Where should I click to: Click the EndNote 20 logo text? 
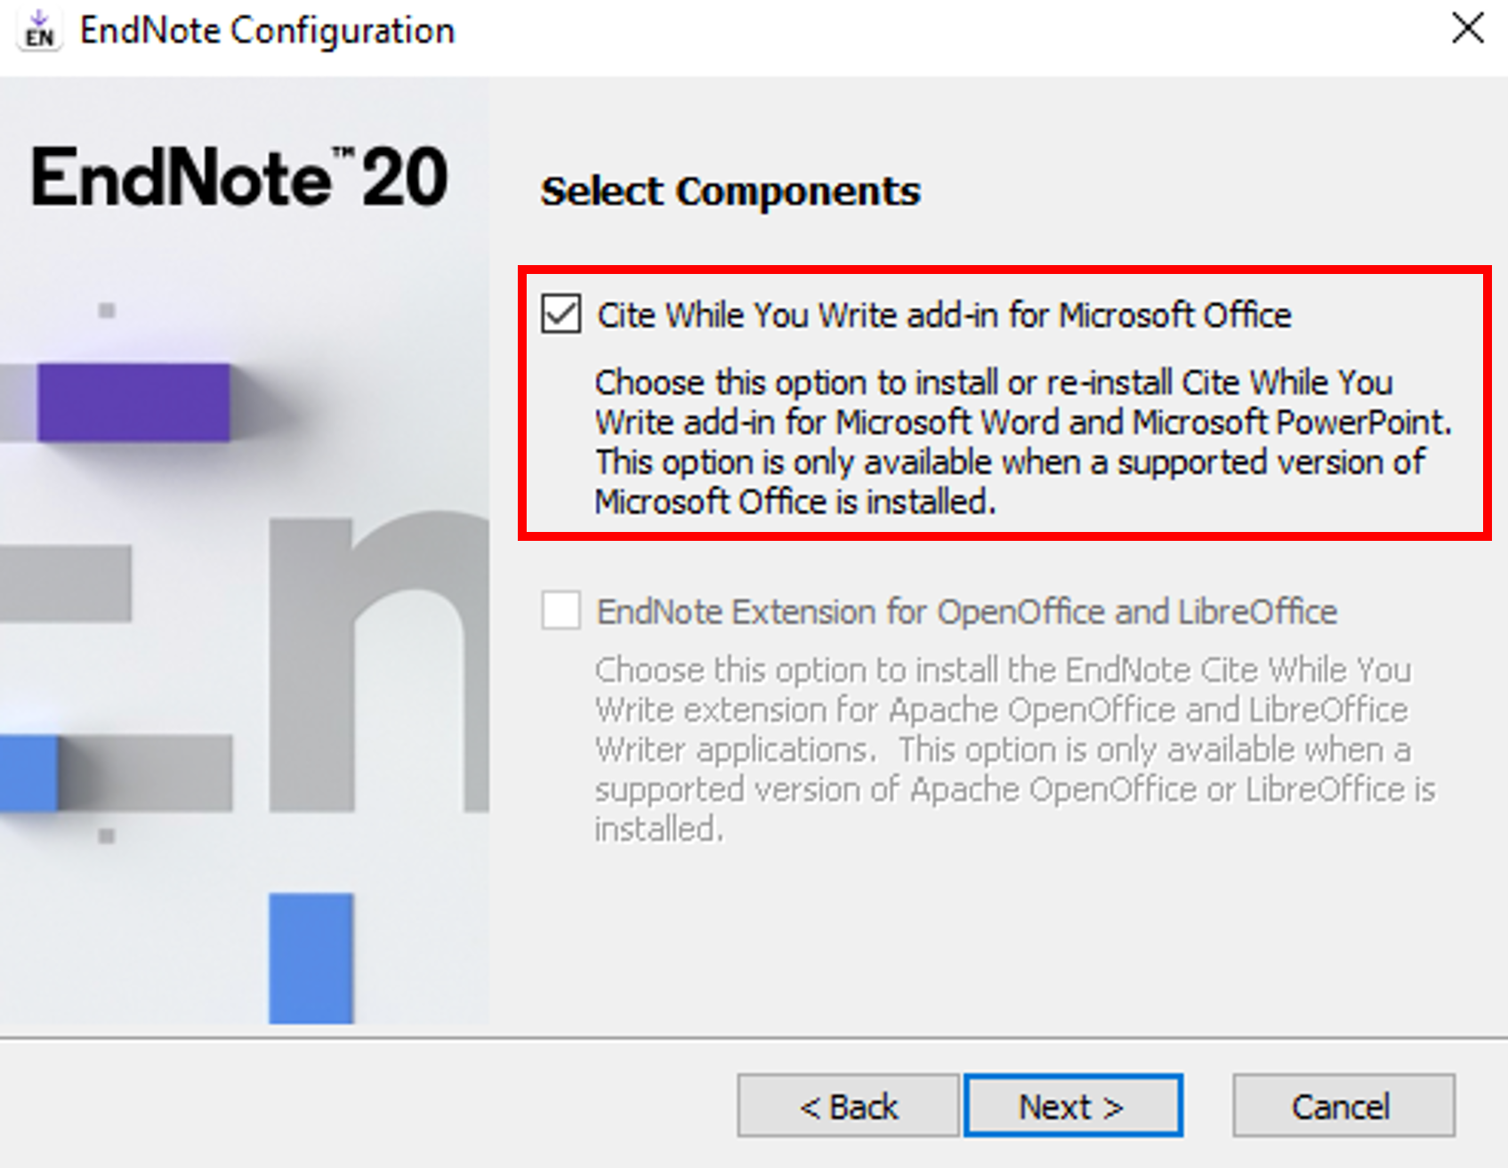point(239,177)
